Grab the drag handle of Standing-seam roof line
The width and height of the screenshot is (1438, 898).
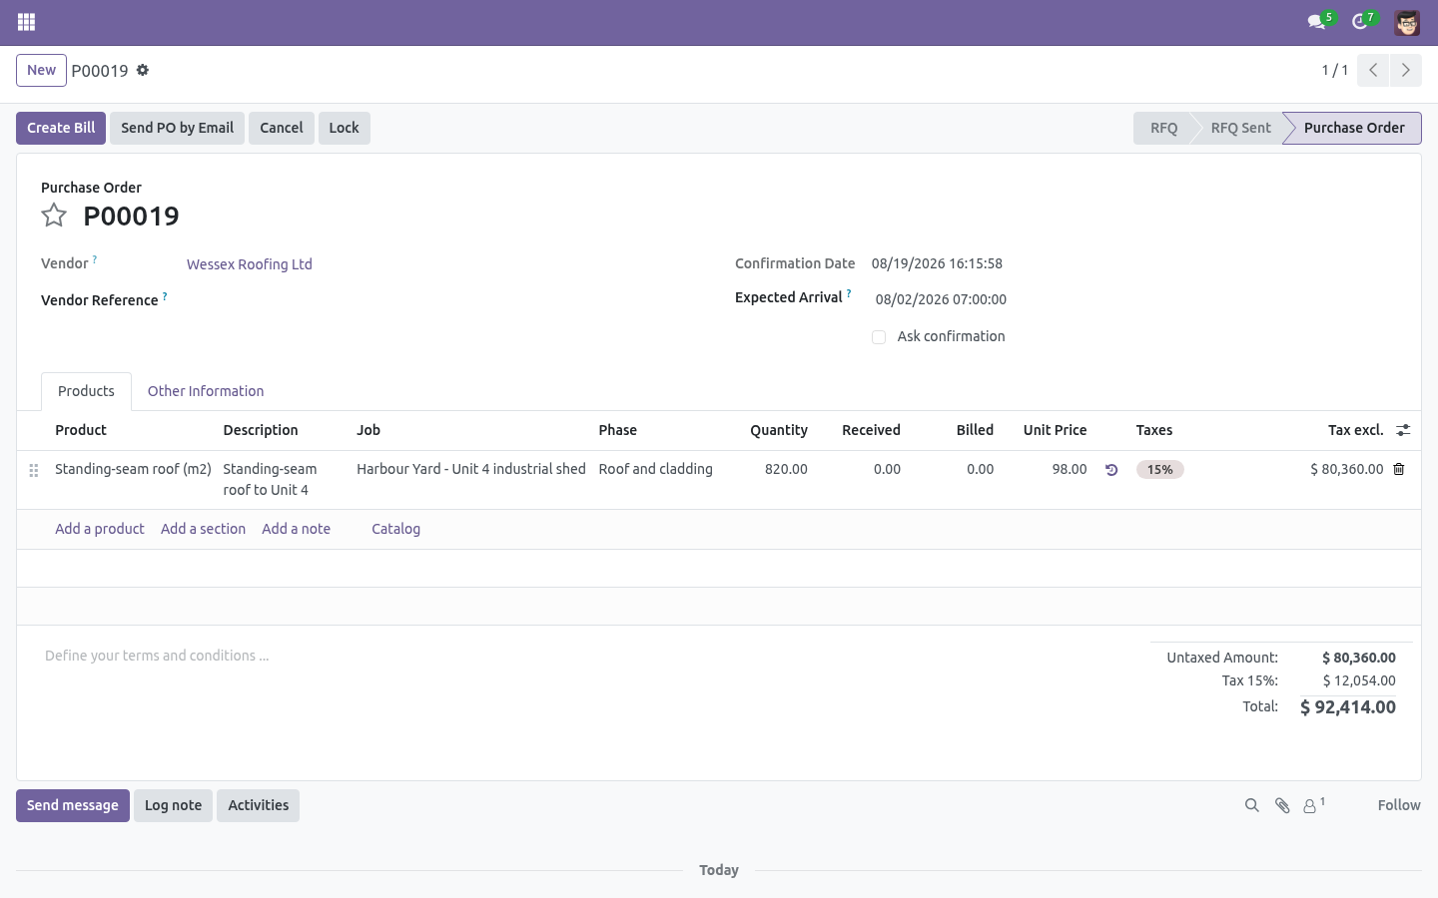pos(34,470)
